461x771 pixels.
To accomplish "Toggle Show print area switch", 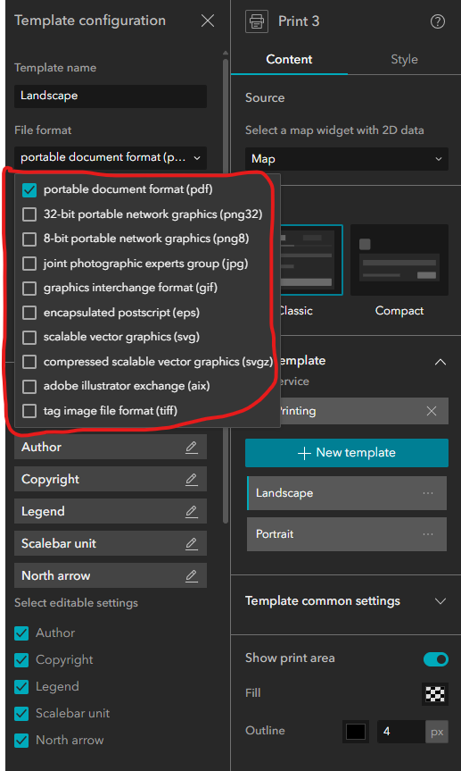I will (436, 659).
